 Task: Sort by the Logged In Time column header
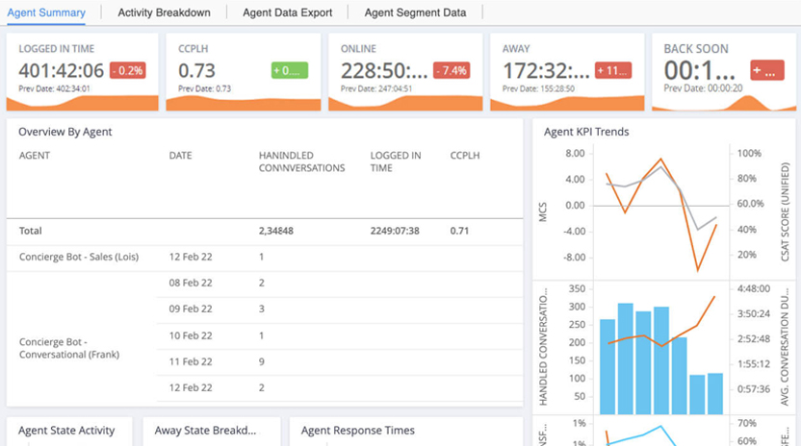tap(396, 161)
